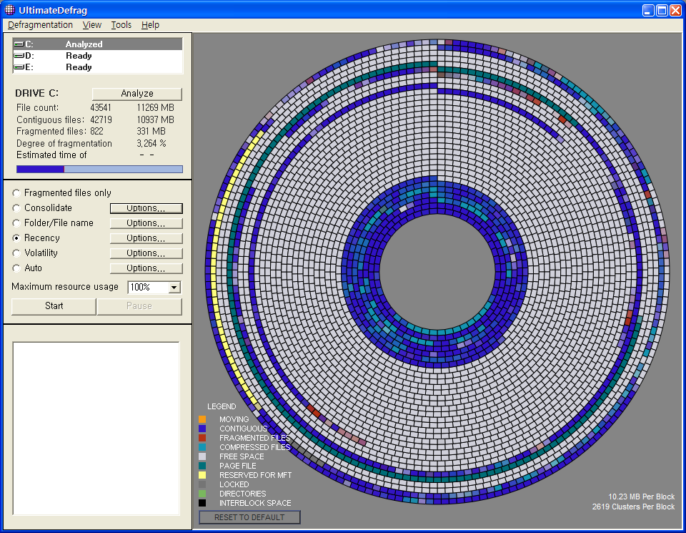The width and height of the screenshot is (686, 533).
Task: Click Contiguous files value 42719
Action: tap(101, 119)
